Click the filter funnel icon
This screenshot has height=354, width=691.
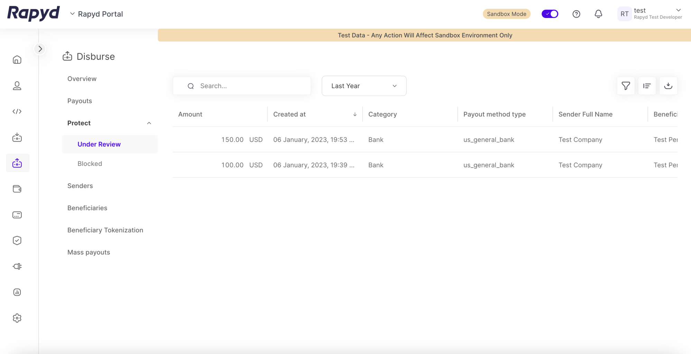626,86
